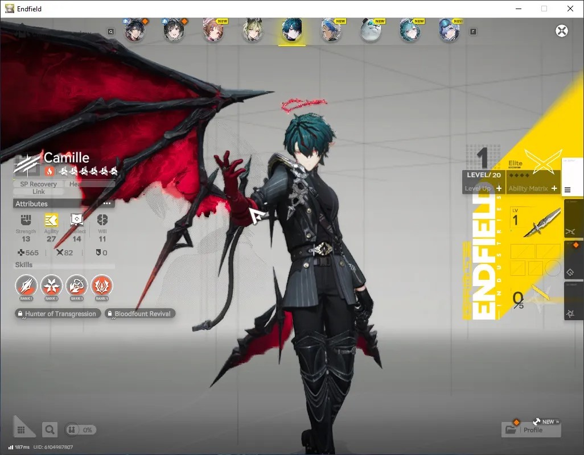Click the claw-slash class emblem beside Camille

tap(26, 165)
